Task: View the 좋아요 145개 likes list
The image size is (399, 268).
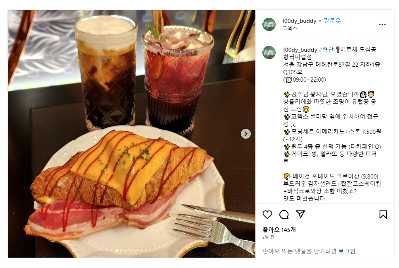Action: 279,229
